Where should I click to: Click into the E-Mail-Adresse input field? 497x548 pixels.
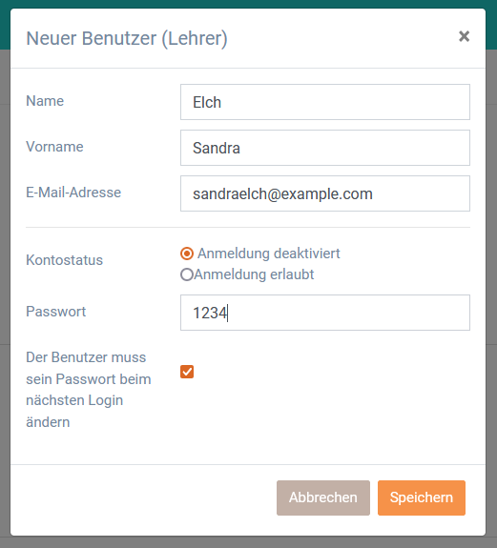[325, 193]
